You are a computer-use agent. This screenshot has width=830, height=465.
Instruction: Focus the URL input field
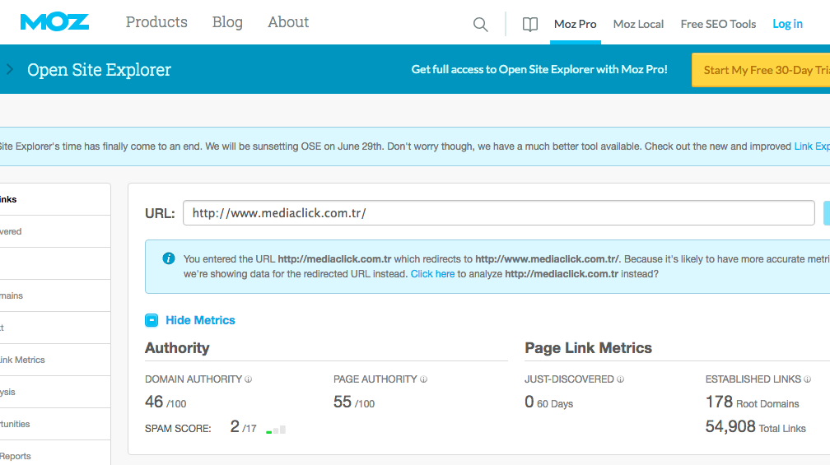pyautogui.click(x=498, y=213)
